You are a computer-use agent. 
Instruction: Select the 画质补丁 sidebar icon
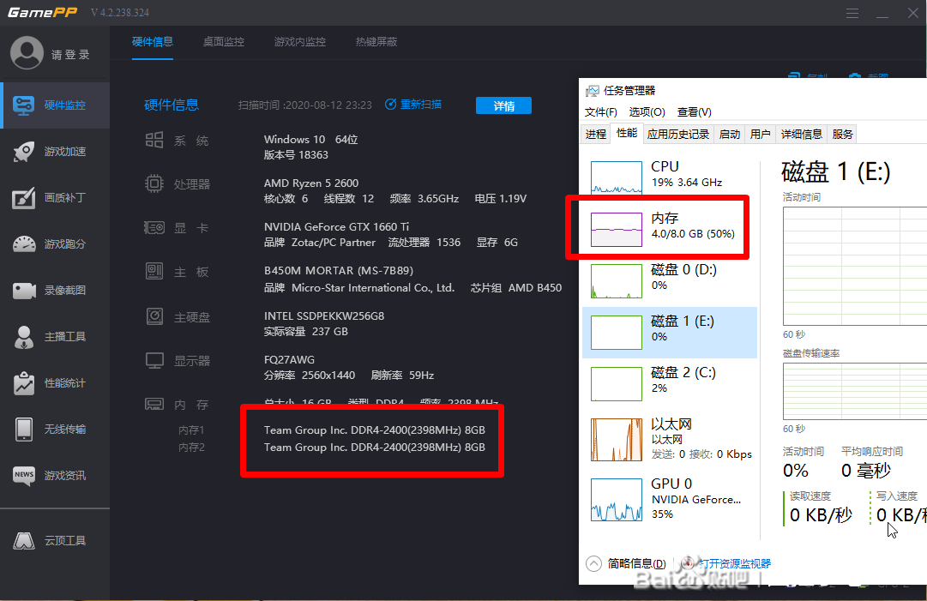point(24,198)
